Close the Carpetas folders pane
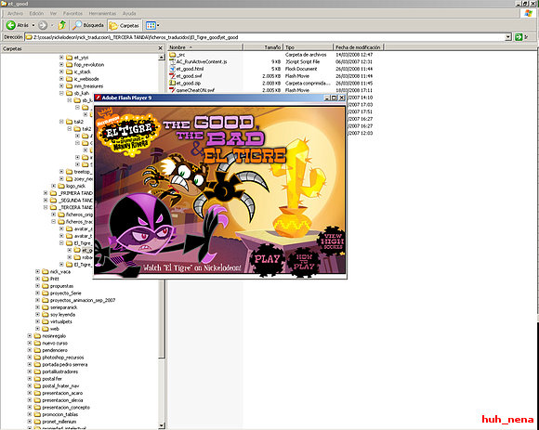 click(x=160, y=48)
